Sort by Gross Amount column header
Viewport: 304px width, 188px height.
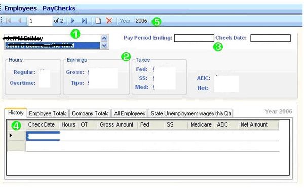coord(117,125)
